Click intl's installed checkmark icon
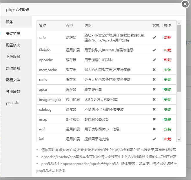191x180 pixels. pos(154,139)
